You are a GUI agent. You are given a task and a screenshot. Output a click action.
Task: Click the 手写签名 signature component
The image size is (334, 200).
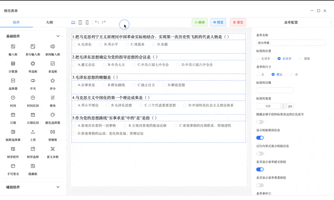(x=13, y=166)
